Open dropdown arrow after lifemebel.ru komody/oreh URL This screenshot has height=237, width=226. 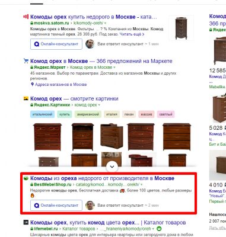tap(153, 229)
